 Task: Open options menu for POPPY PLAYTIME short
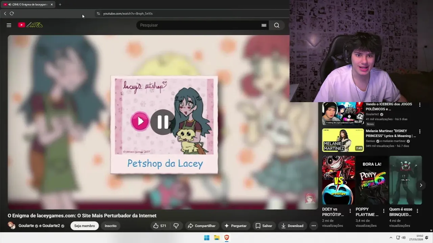(x=384, y=211)
